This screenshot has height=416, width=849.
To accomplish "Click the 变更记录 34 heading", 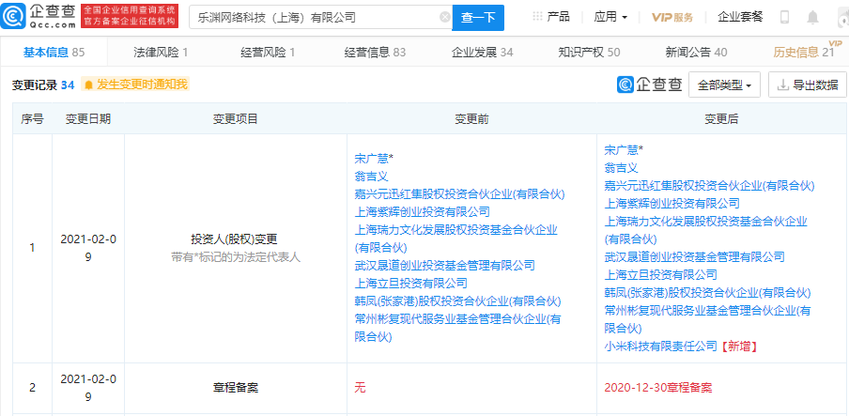I will (x=43, y=85).
